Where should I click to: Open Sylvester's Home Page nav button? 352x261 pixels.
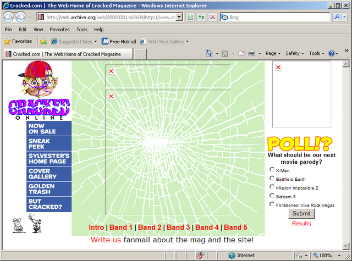pyautogui.click(x=49, y=159)
